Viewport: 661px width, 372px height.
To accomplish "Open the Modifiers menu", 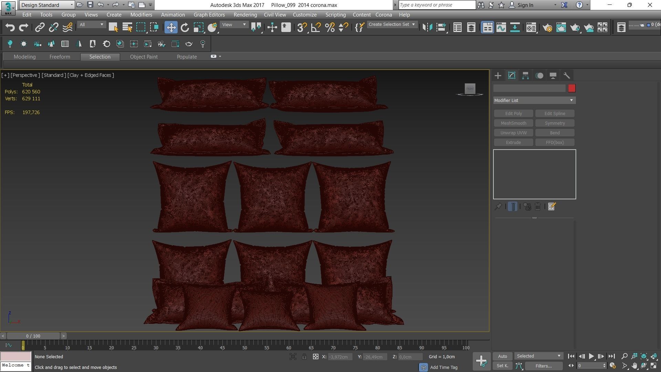I will point(141,15).
